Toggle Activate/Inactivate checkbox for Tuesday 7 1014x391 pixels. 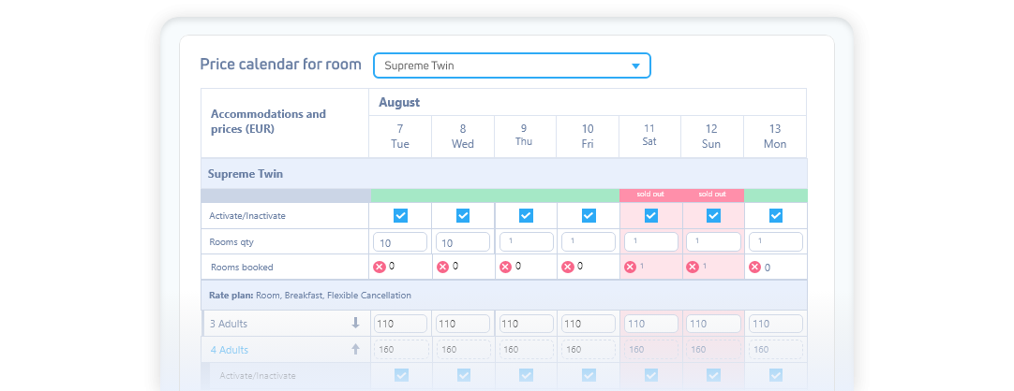pyautogui.click(x=400, y=216)
